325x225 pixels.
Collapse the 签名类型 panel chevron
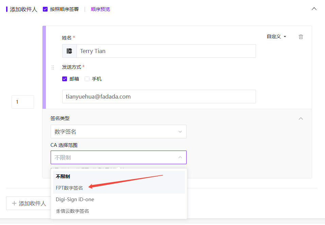[x=301, y=119]
